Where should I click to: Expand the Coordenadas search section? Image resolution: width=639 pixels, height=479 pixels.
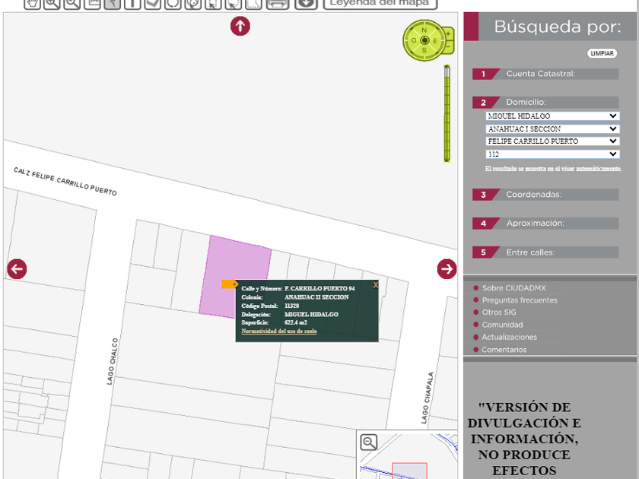coord(545,195)
